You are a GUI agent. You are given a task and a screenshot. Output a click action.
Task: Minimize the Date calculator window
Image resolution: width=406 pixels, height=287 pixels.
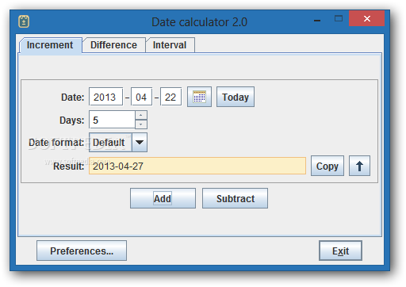pyautogui.click(x=317, y=20)
